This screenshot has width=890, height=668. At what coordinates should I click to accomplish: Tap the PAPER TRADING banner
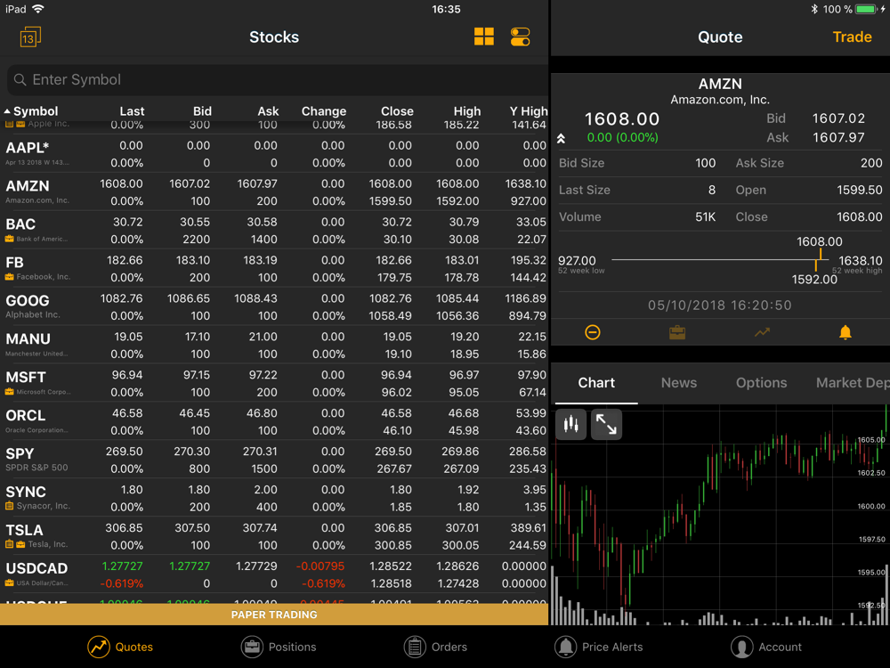tap(274, 615)
